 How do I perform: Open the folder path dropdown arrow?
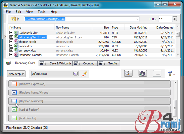point(137,19)
